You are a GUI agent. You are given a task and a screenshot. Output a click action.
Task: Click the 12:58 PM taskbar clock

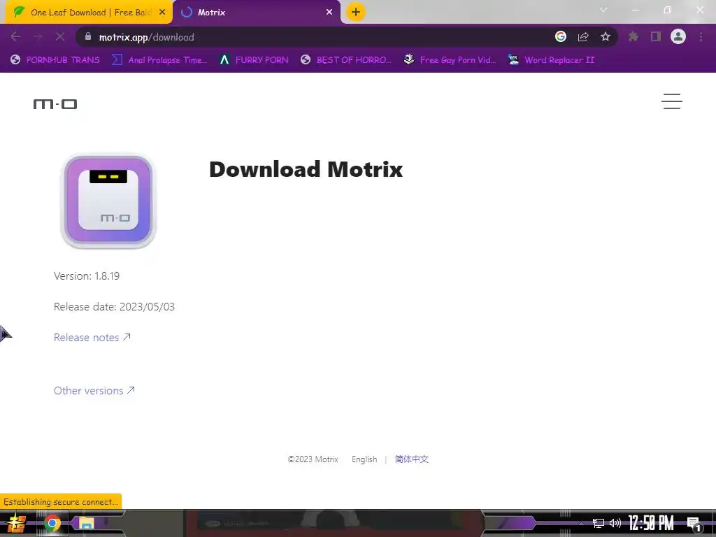tap(651, 523)
